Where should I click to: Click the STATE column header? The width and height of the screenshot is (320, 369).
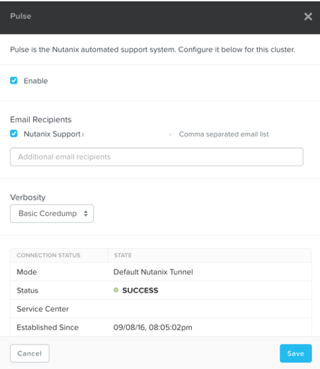[123, 255]
